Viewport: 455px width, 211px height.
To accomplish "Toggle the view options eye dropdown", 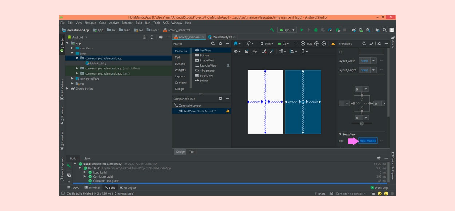I will point(237,52).
